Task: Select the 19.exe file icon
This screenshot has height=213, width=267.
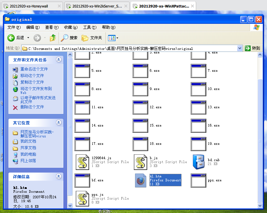Action: [x=198, y=144]
